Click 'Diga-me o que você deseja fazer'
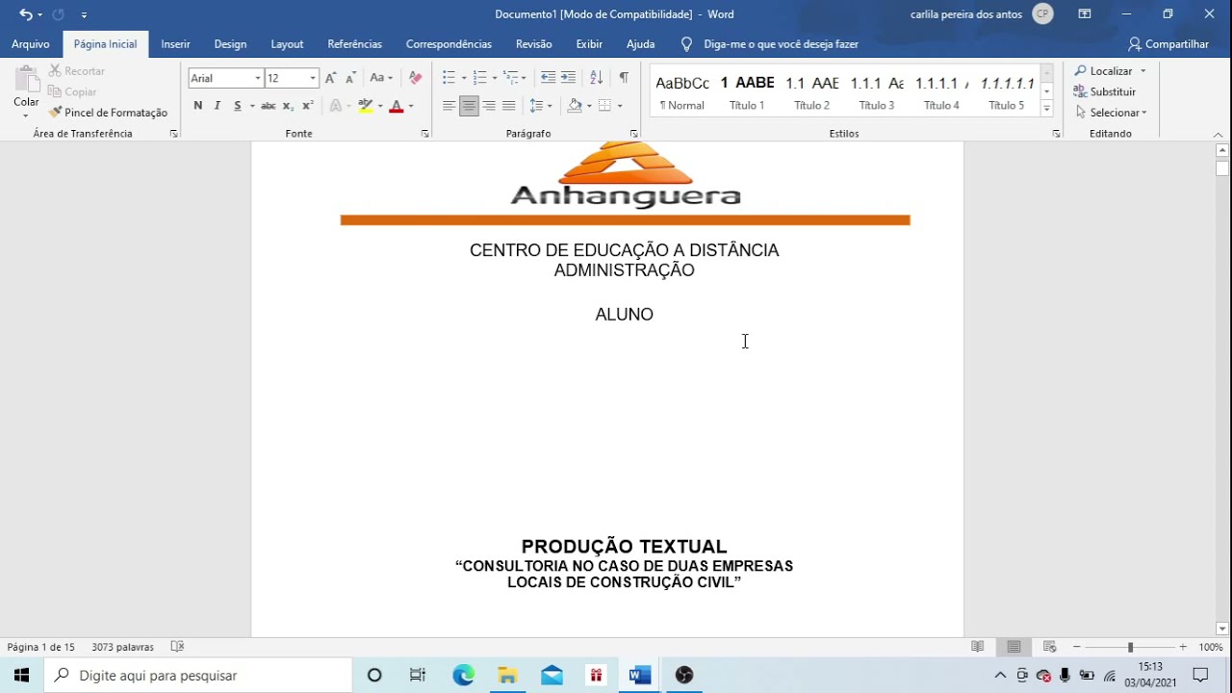The image size is (1232, 693). [781, 44]
